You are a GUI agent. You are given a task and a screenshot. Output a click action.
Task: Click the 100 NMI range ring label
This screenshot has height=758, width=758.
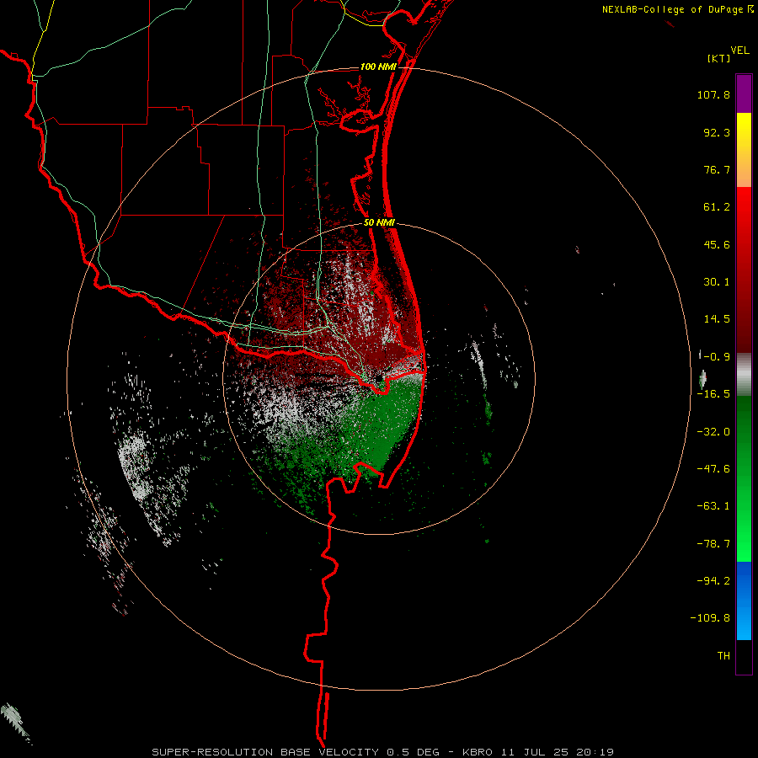coord(378,67)
